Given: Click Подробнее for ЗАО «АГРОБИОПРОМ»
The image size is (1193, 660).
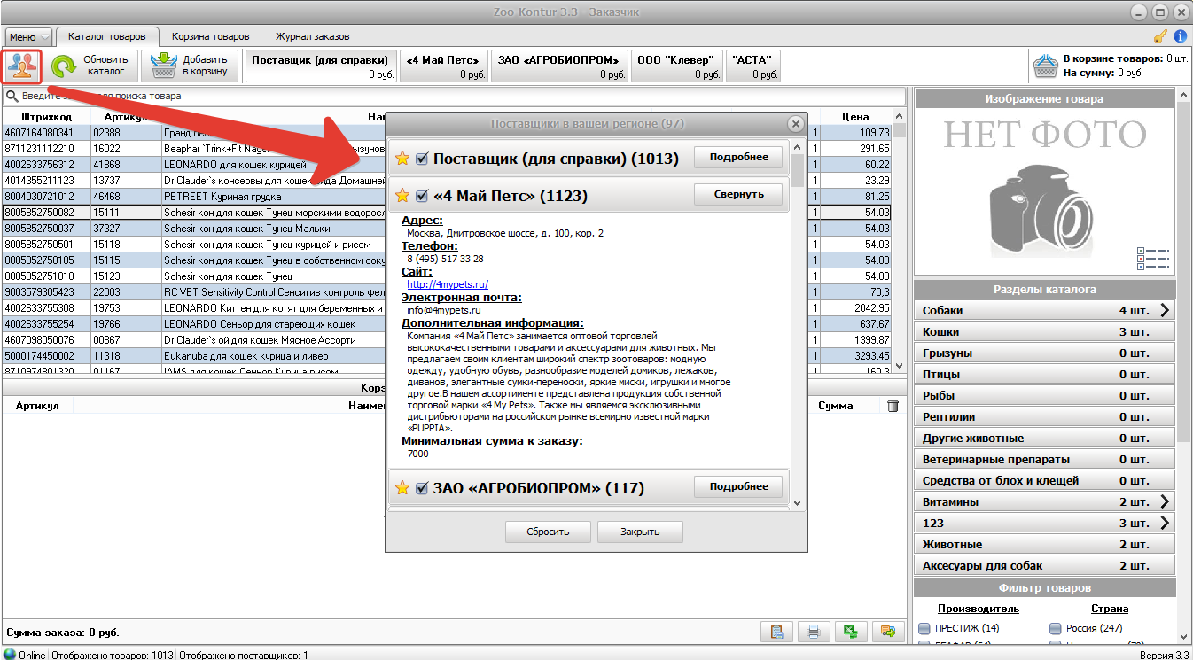Looking at the screenshot, I should (x=739, y=486).
